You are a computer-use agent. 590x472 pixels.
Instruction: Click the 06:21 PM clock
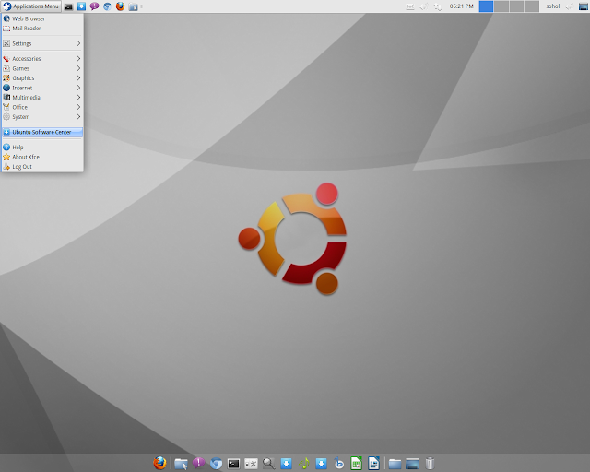pos(461,6)
